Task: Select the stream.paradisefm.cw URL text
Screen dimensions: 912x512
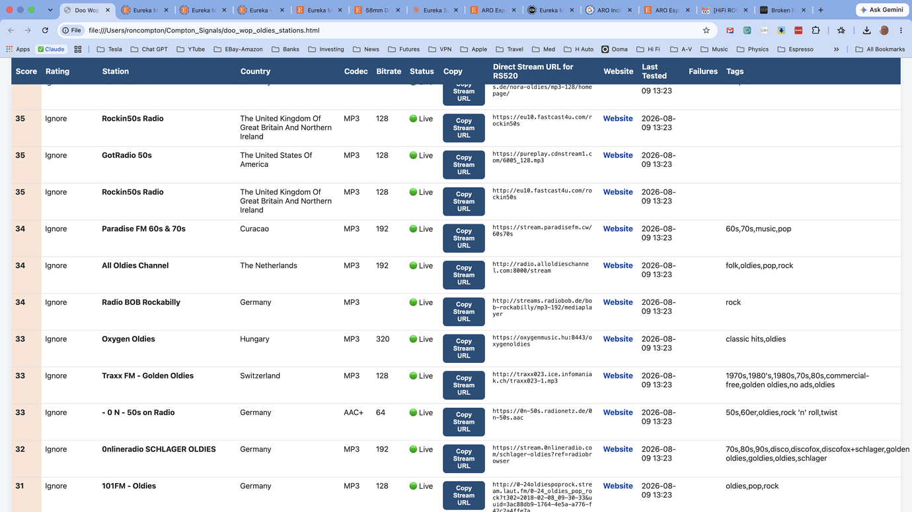Action: click(542, 230)
